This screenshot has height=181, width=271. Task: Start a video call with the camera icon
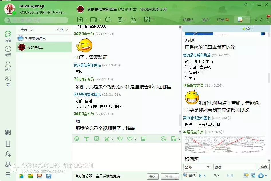click(94, 19)
